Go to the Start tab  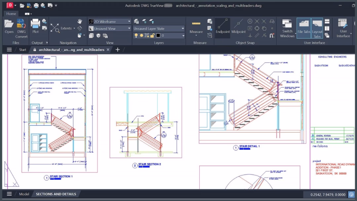(22, 50)
